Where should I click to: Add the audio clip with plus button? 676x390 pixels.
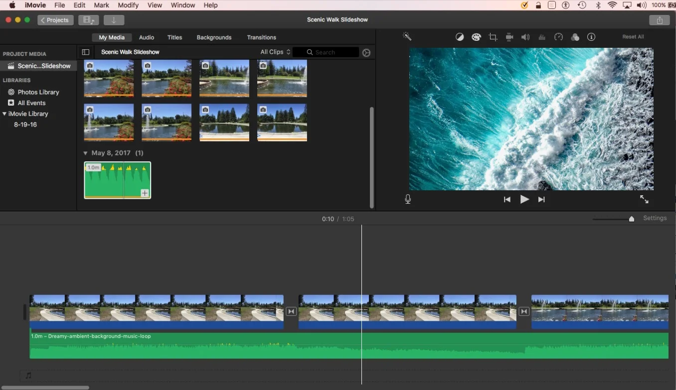(x=145, y=193)
